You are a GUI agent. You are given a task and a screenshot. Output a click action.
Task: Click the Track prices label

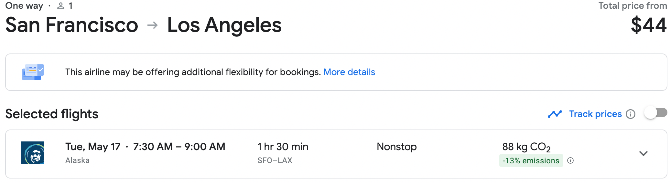pos(595,114)
